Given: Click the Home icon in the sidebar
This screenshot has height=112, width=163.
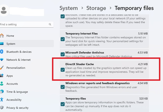Looking at the screenshot, I should [x=2, y=36].
